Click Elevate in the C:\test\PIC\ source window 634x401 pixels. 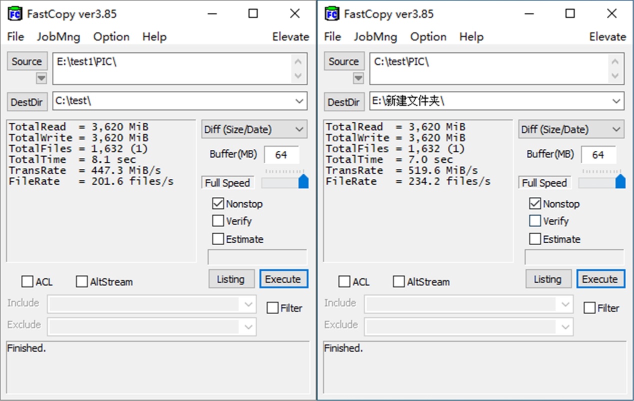(607, 36)
